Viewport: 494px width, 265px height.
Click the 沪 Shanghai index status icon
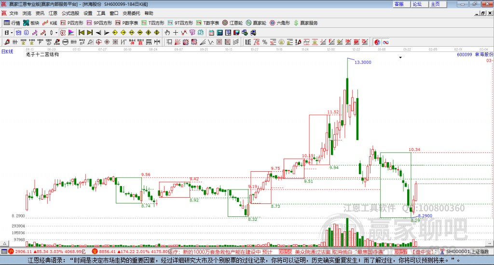click(11, 251)
